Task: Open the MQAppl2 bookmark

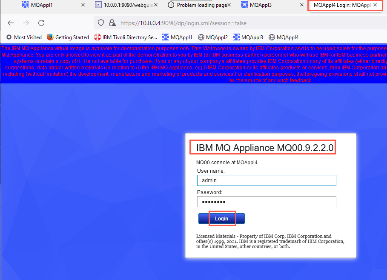Action: point(213,37)
